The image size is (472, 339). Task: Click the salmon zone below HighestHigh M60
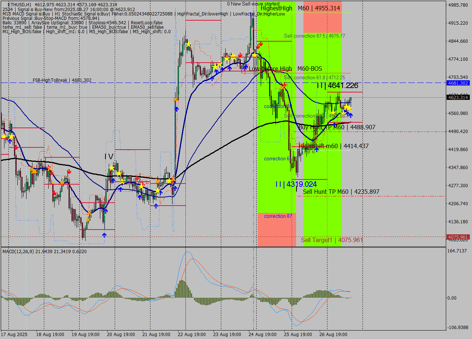click(322, 23)
